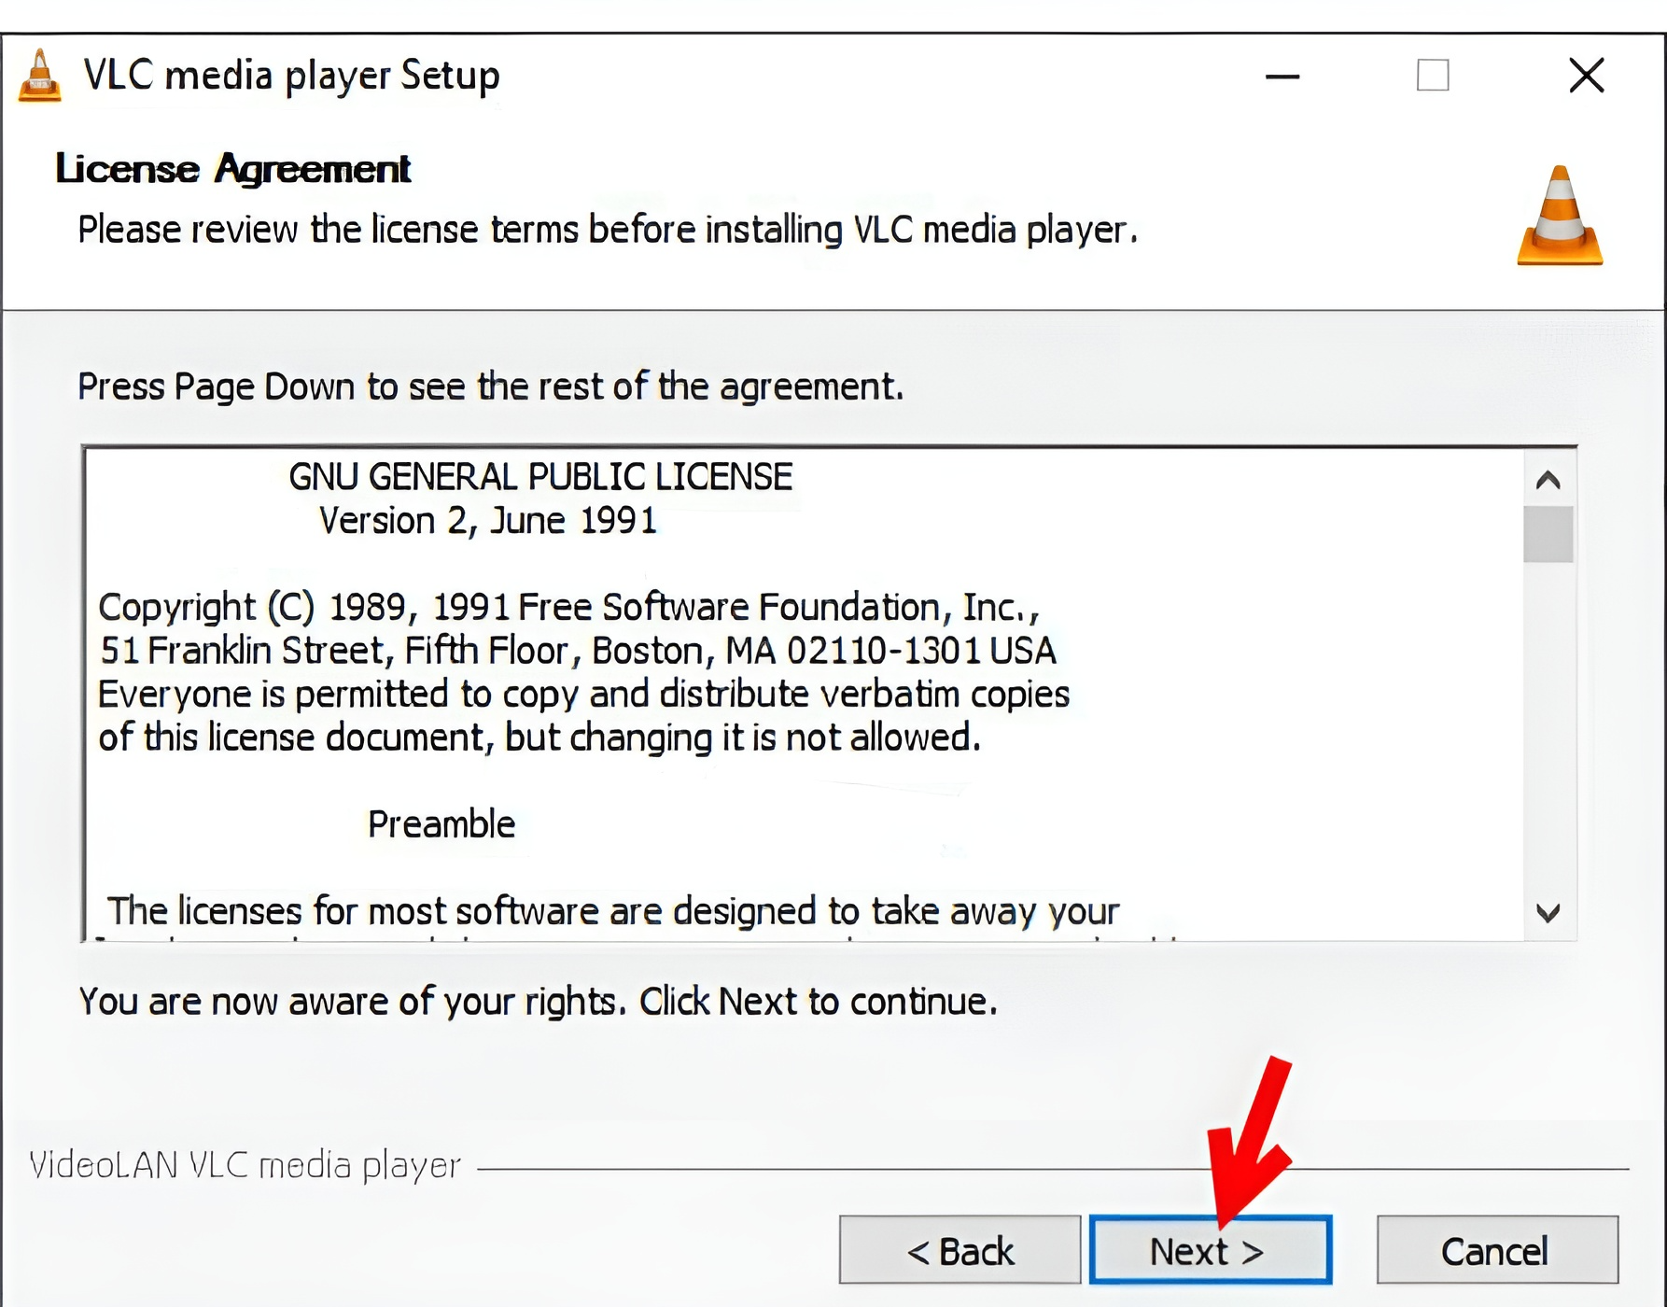
Task: Click the Press Page Down instruction text
Action: click(491, 386)
